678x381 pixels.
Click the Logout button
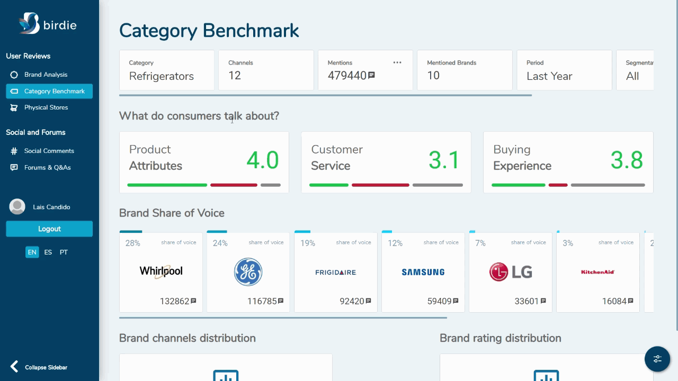[x=49, y=229]
